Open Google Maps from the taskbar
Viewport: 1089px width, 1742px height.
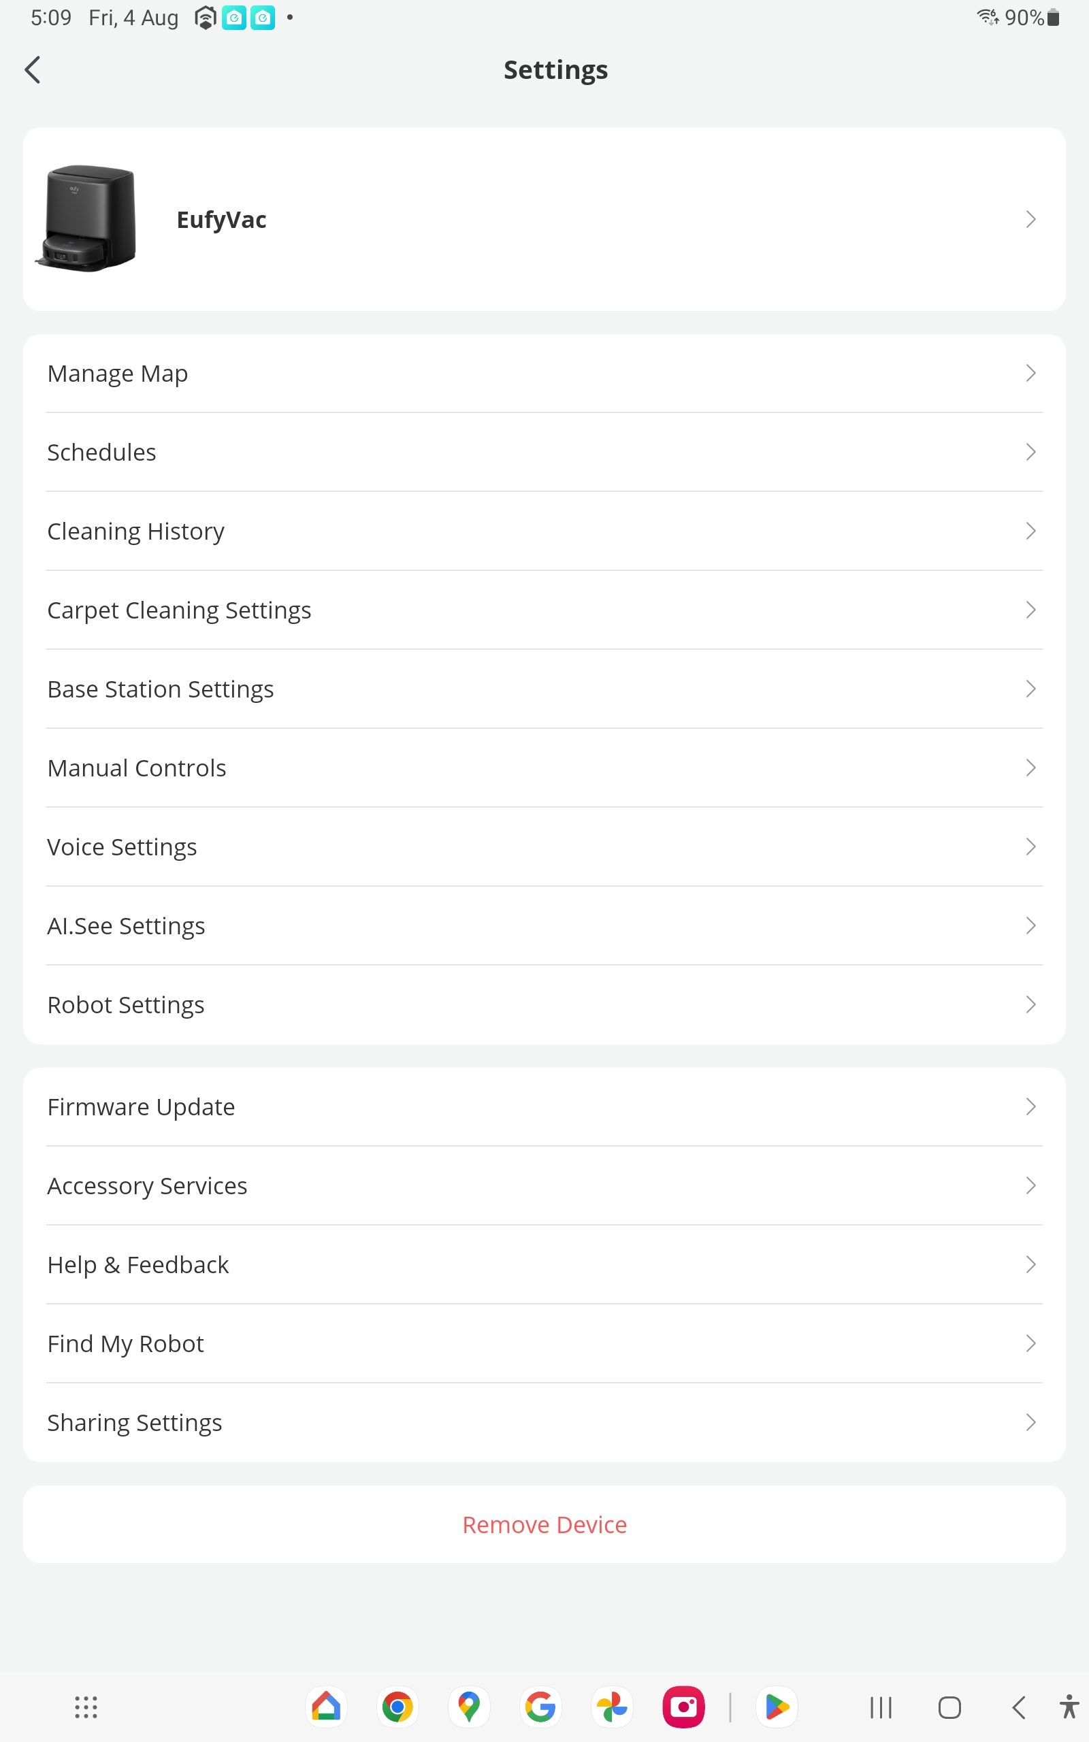[x=469, y=1707]
